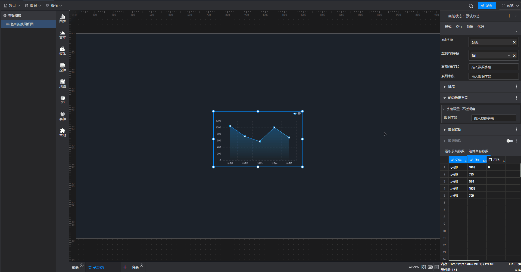
Task: Click the 发布 publish button
Action: (486, 6)
